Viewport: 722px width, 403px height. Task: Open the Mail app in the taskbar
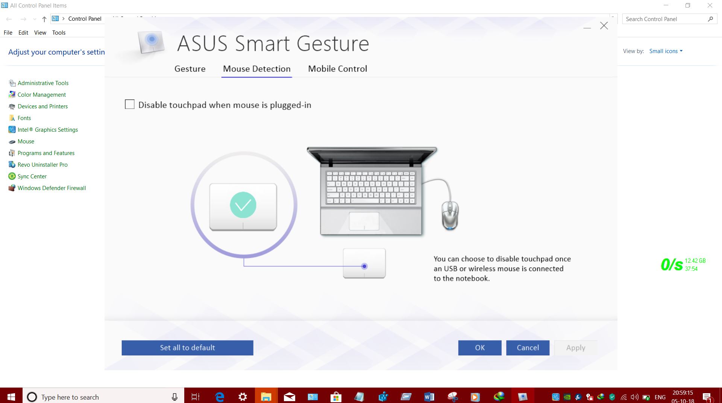tap(289, 397)
